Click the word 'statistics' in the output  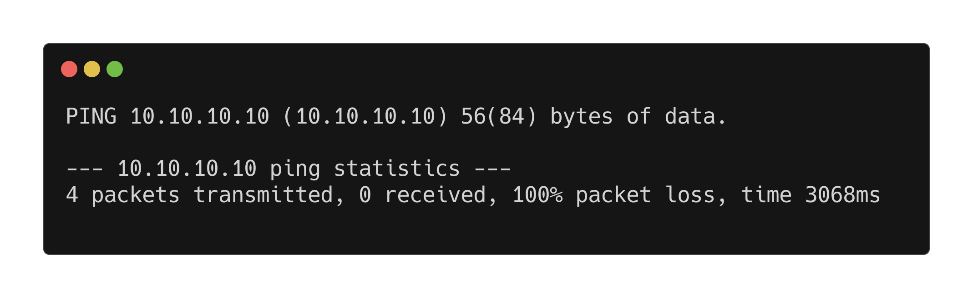tap(397, 169)
